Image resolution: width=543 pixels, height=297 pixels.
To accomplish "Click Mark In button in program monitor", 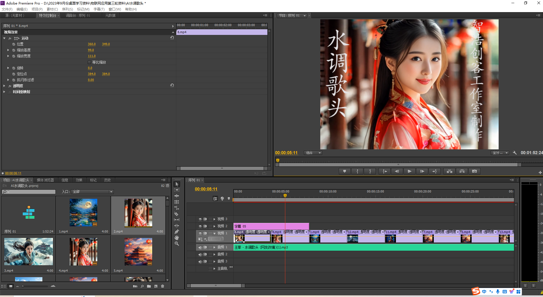I will 357,171.
